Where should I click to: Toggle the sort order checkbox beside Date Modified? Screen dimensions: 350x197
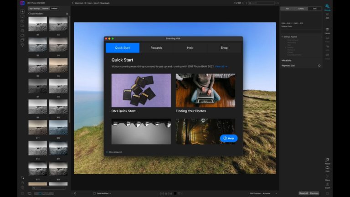(94, 193)
